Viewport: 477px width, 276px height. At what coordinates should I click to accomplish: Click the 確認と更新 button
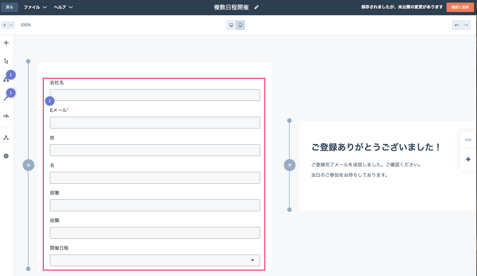pos(460,7)
